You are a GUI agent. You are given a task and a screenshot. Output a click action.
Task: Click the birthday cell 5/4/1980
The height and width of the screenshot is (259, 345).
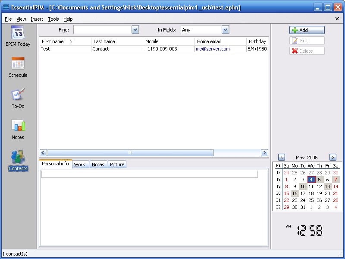[x=257, y=49]
